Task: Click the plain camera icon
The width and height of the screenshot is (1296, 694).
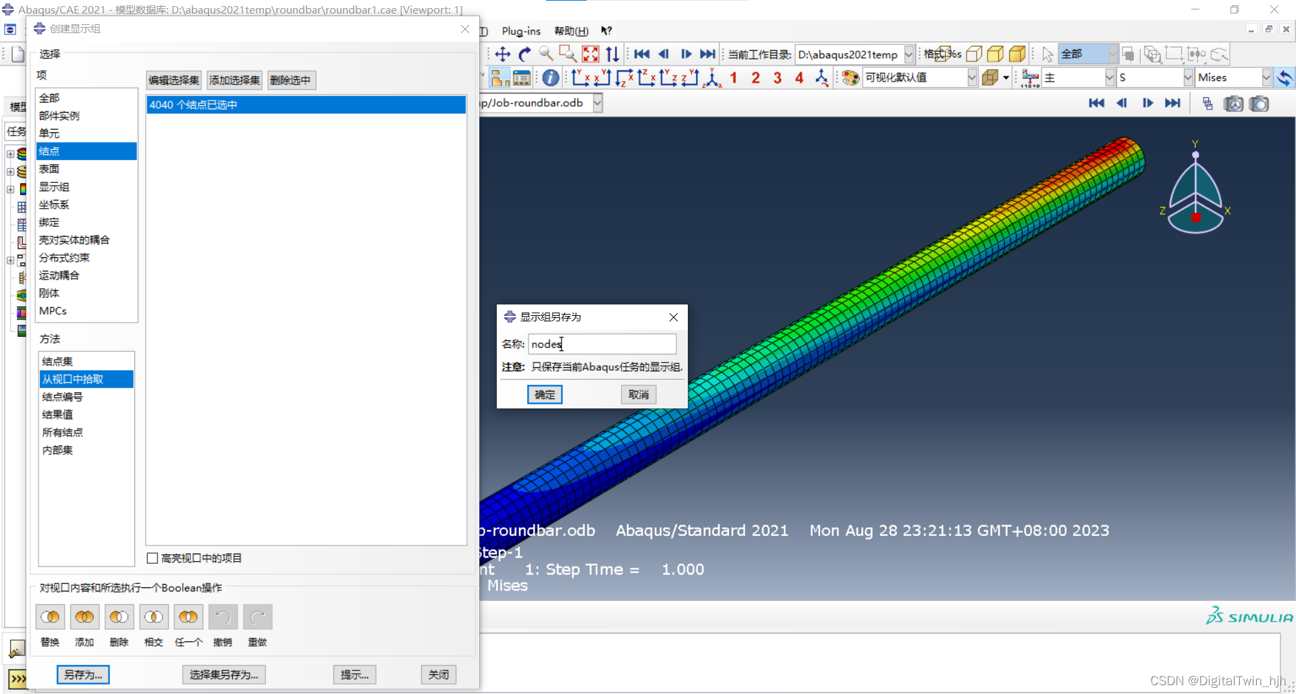Action: click(x=1259, y=103)
